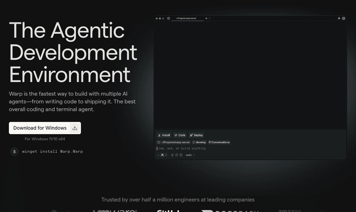Click the Install chip in the terminal
This screenshot has width=356, height=212.
tap(164, 135)
